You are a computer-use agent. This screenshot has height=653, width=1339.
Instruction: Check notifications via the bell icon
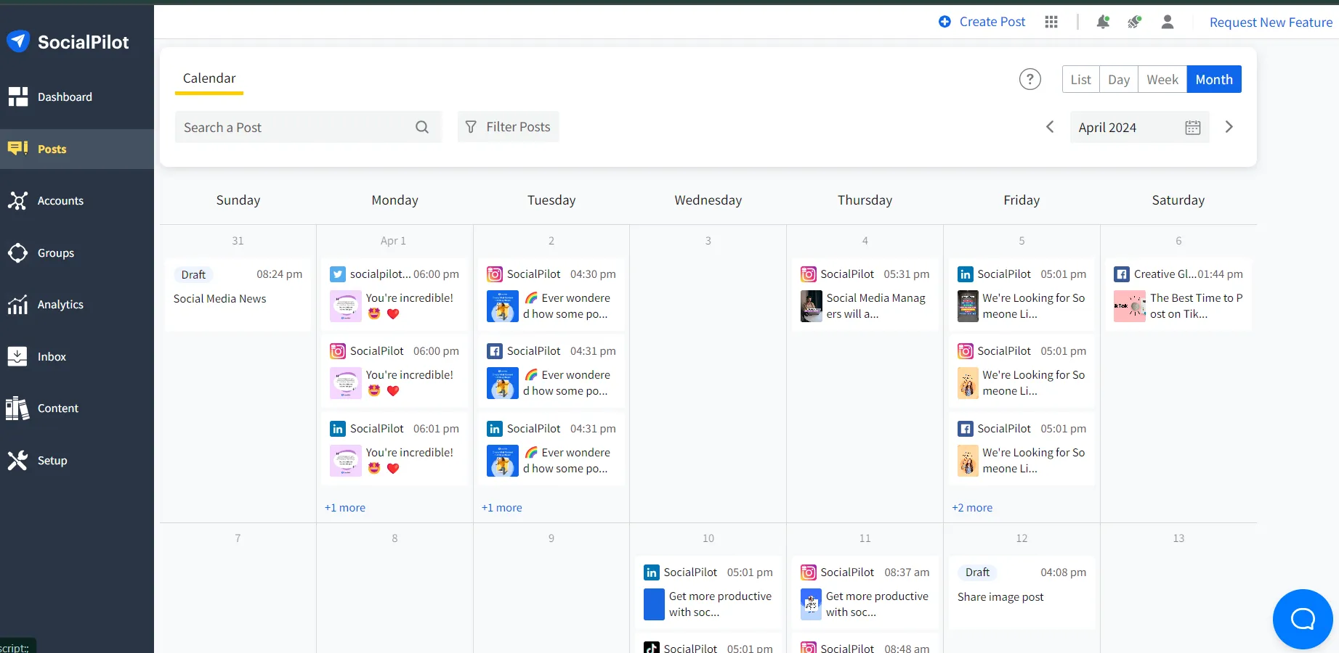(x=1103, y=22)
